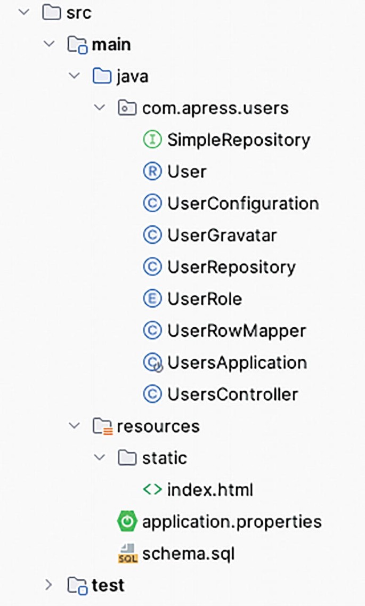This screenshot has width=365, height=606.
Task: Click the package icon for com.apress.users
Action: click(126, 108)
